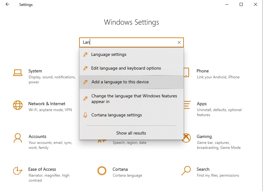Click the icon beside Edit language and keyboard

pyautogui.click(x=85, y=68)
